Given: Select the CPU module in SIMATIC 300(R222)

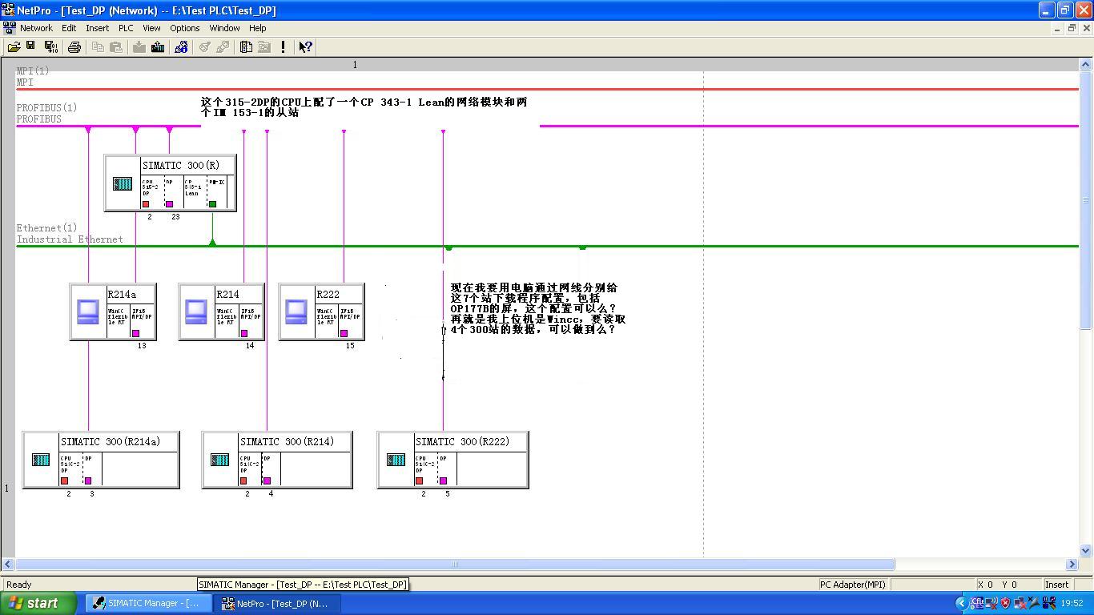Looking at the screenshot, I should click(x=425, y=469).
